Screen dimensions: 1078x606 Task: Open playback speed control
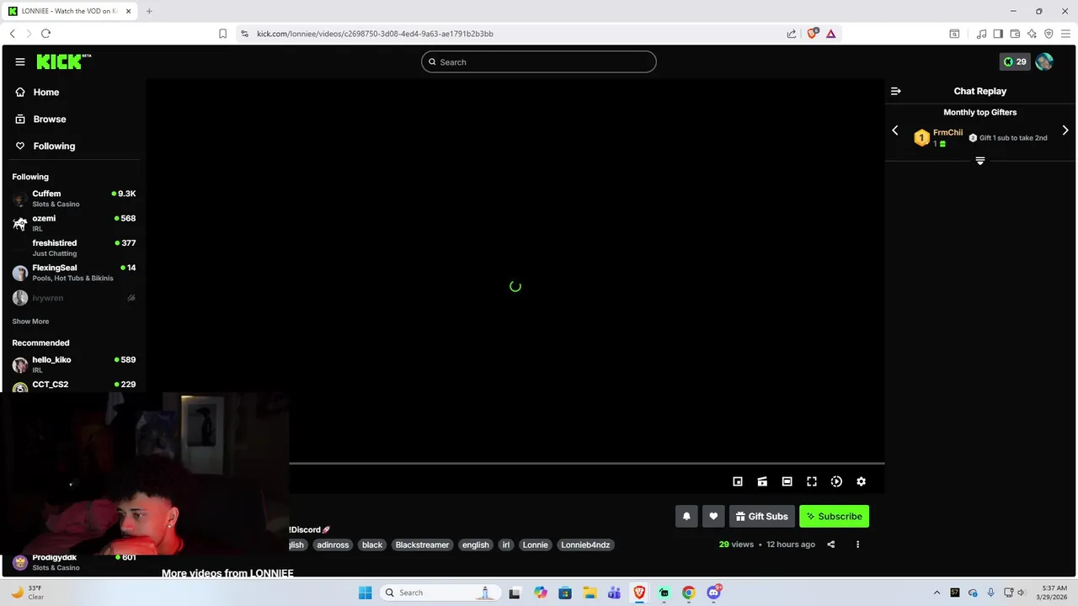tap(836, 481)
